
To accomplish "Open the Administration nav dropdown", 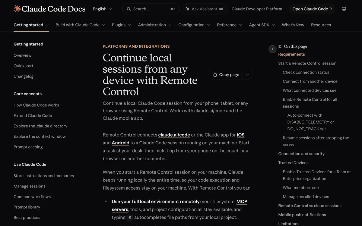I will click(x=154, y=25).
